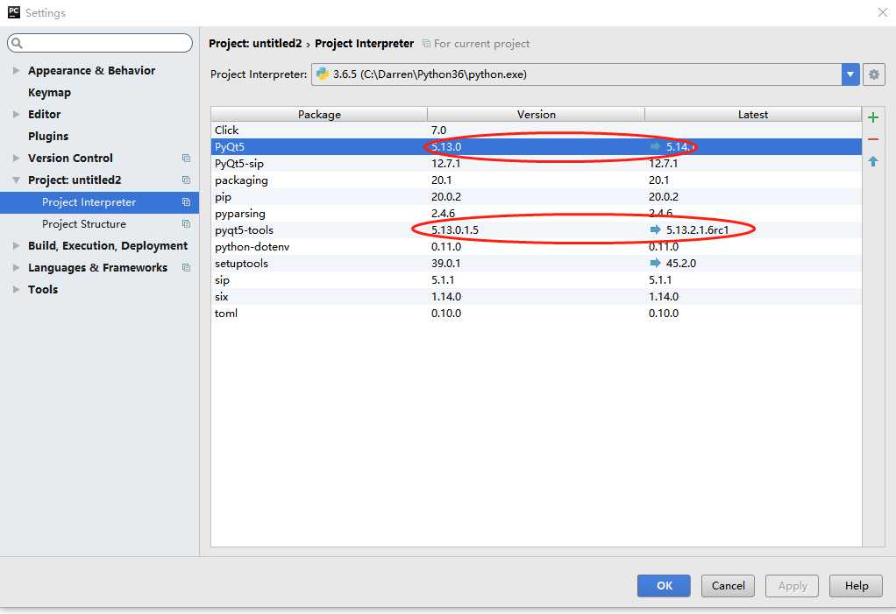Select Build, Execution, Deployment category
Viewport: 896px width, 614px height.
[108, 246]
